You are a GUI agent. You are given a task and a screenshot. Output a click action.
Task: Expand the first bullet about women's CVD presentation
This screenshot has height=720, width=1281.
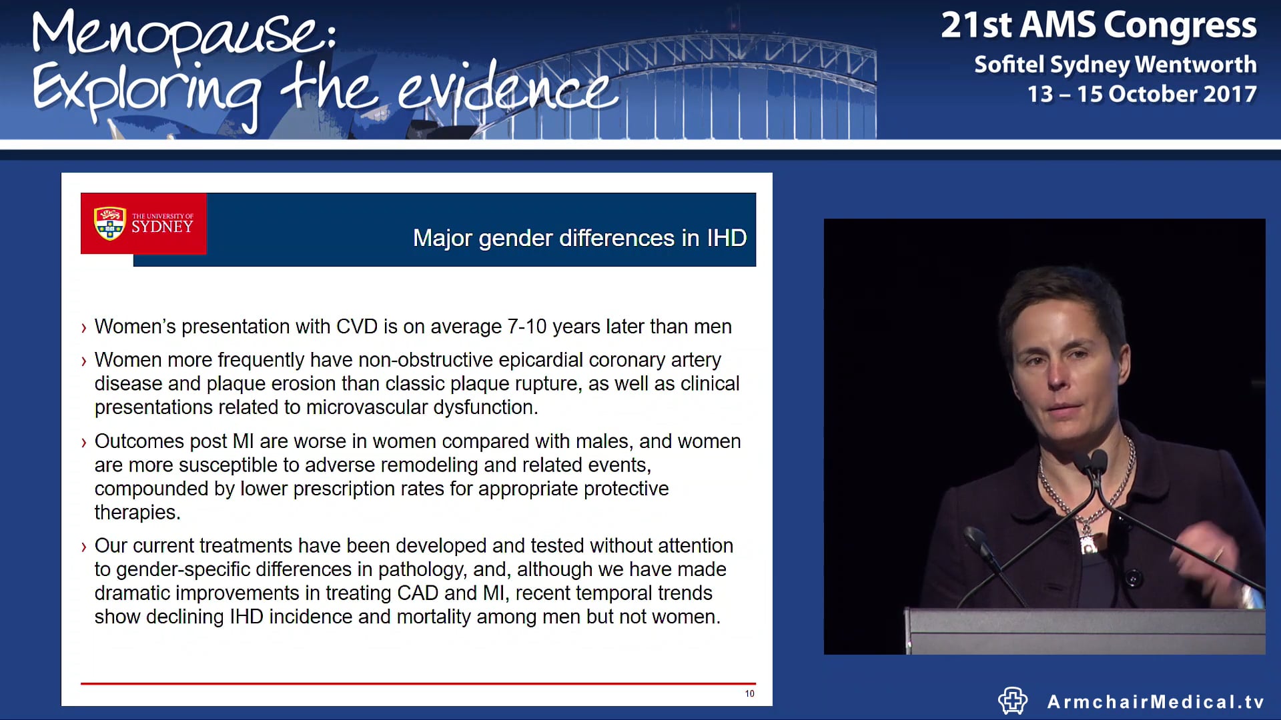[414, 327]
